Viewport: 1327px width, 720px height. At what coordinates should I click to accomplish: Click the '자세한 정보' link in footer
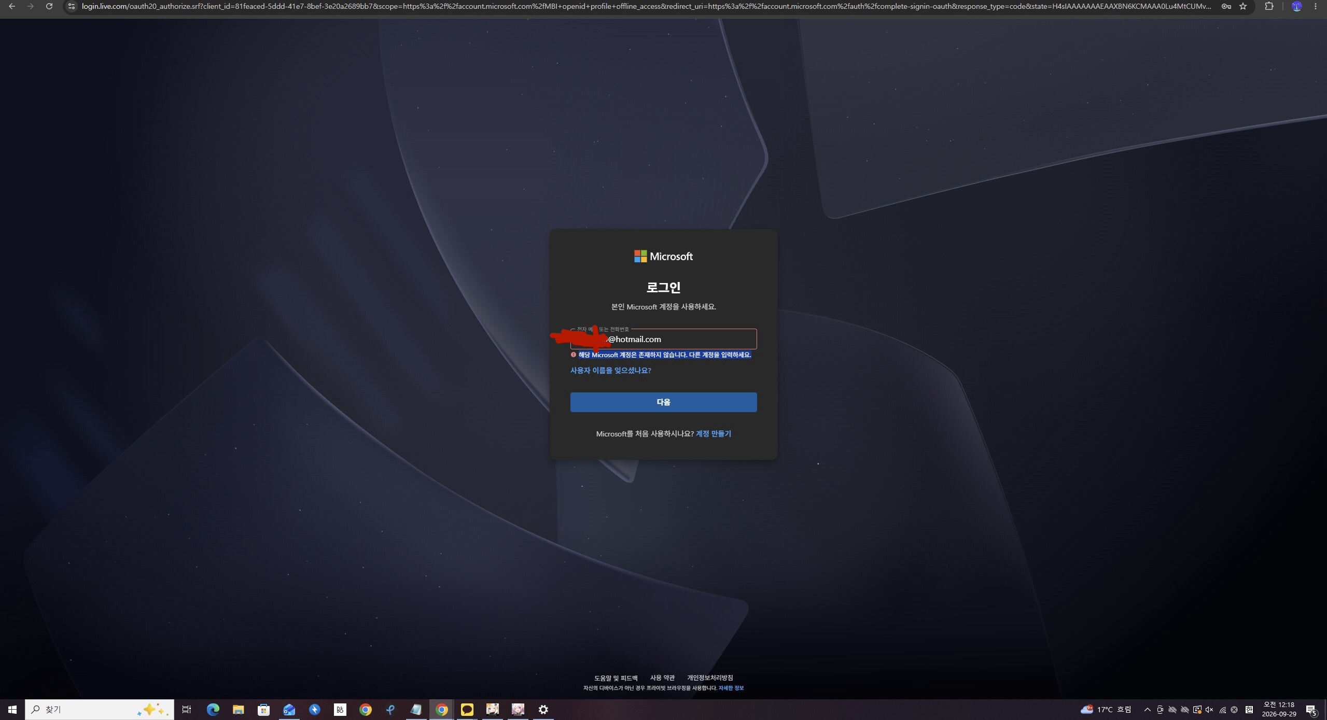pyautogui.click(x=731, y=688)
